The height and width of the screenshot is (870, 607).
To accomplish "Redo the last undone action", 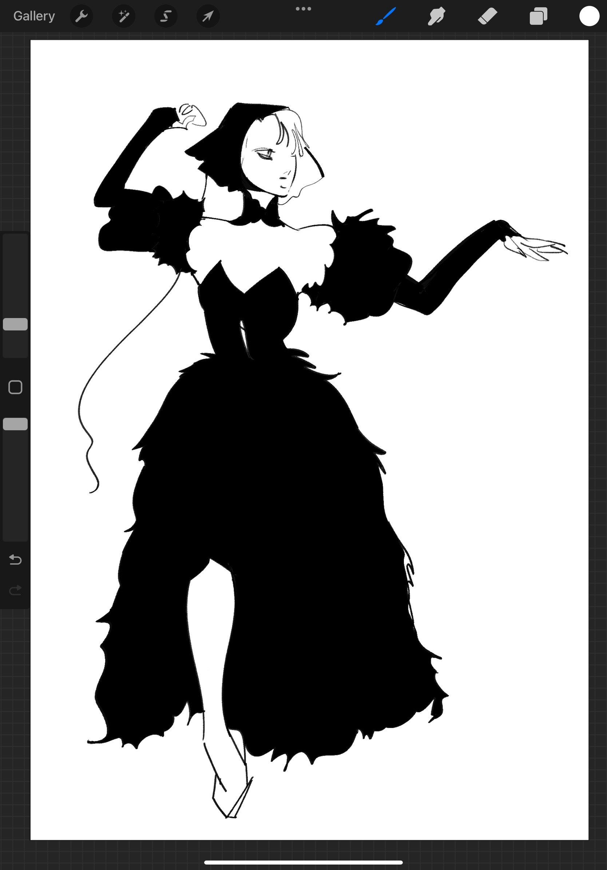I will click(15, 590).
